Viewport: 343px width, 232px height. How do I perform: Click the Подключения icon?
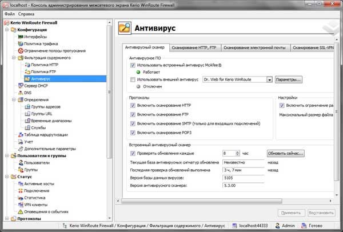[21, 191]
